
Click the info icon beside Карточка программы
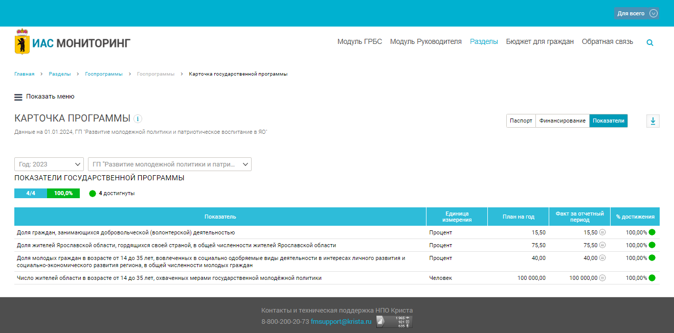138,119
